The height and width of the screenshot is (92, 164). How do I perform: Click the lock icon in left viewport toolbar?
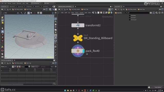coord(3,31)
